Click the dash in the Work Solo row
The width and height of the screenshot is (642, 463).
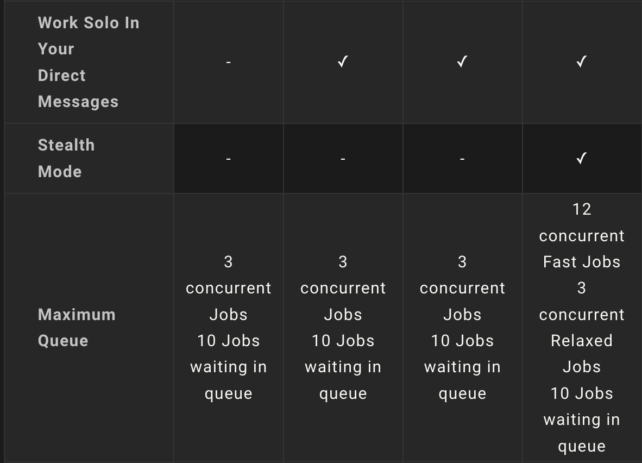[x=228, y=62]
